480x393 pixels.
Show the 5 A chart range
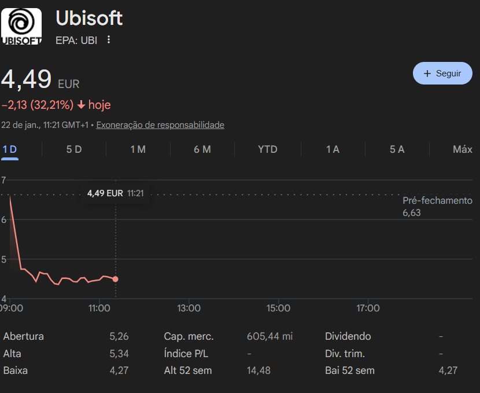(x=397, y=149)
